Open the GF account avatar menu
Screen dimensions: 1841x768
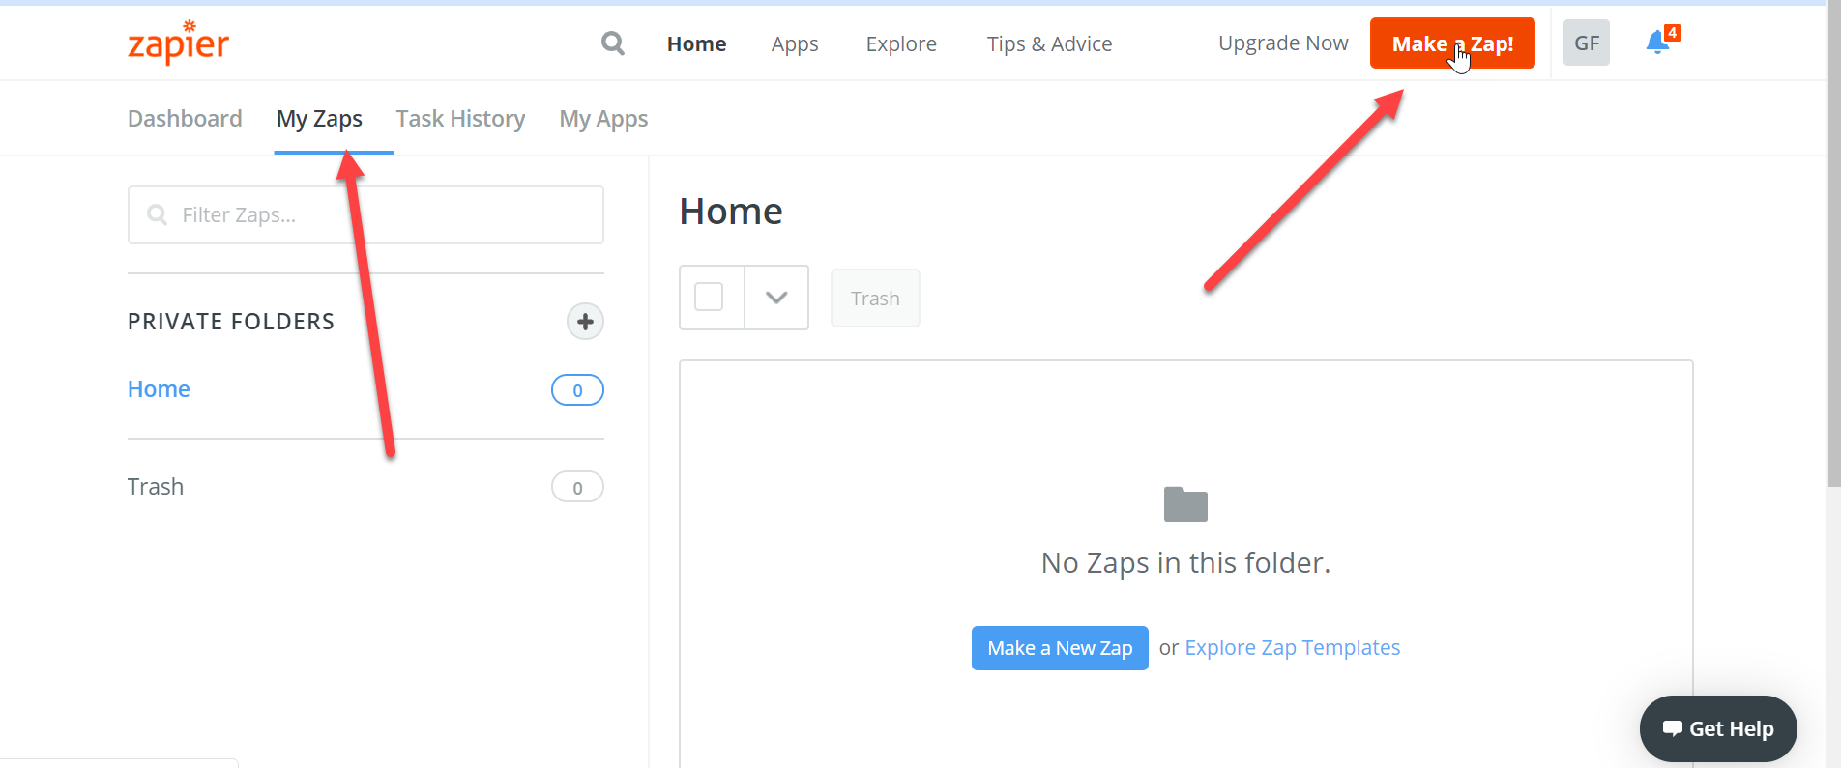click(1586, 43)
